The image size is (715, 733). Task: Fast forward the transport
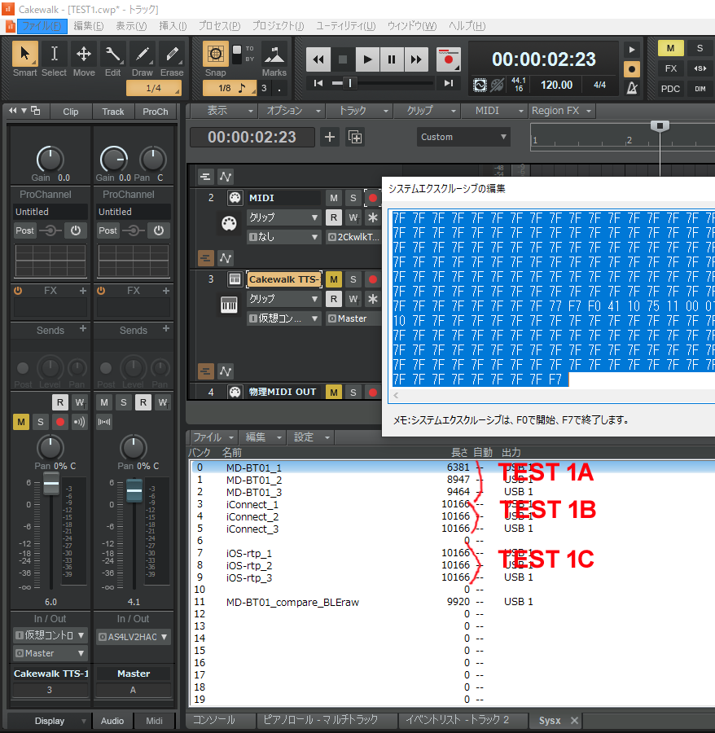coord(416,59)
